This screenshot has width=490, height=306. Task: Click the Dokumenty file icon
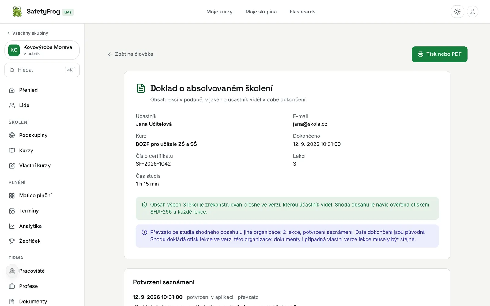click(x=12, y=301)
